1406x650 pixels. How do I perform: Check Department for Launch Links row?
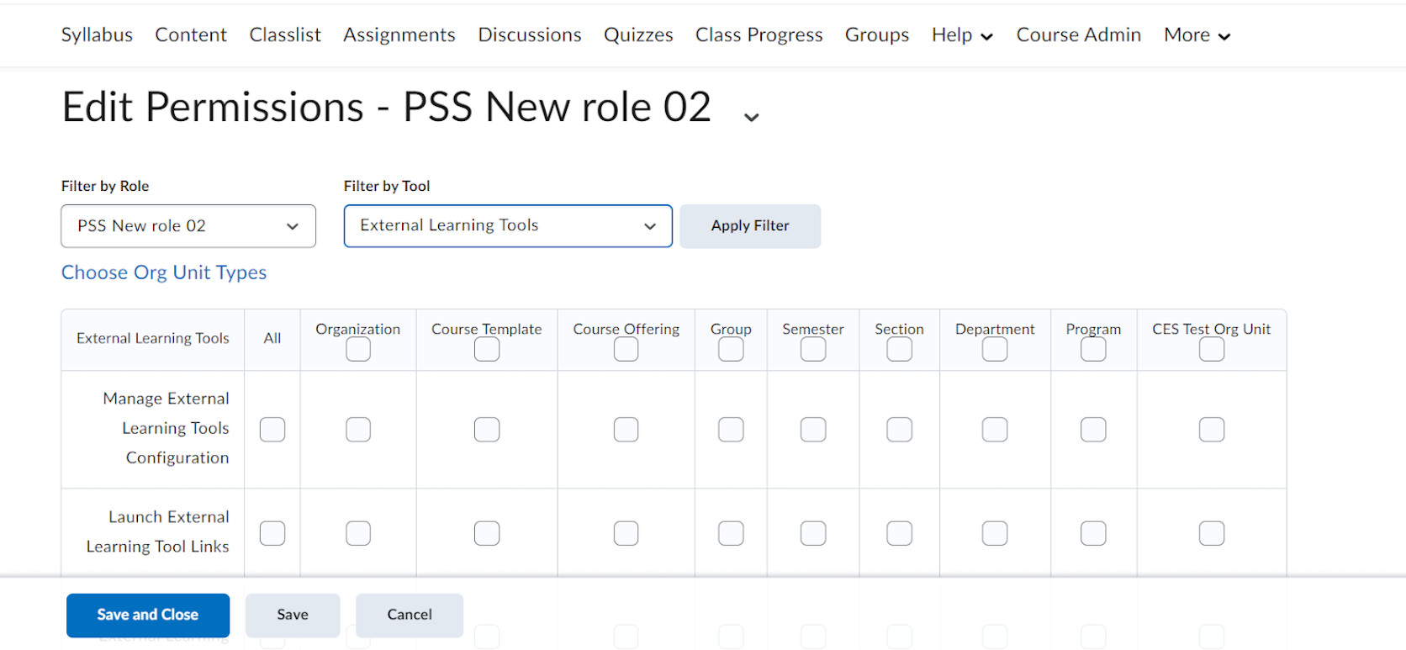995,533
